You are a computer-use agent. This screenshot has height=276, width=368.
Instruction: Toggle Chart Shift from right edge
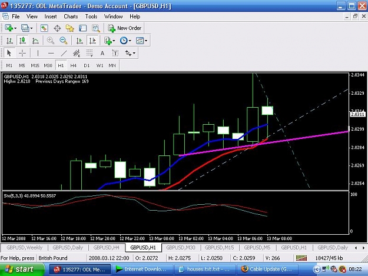[92, 41]
